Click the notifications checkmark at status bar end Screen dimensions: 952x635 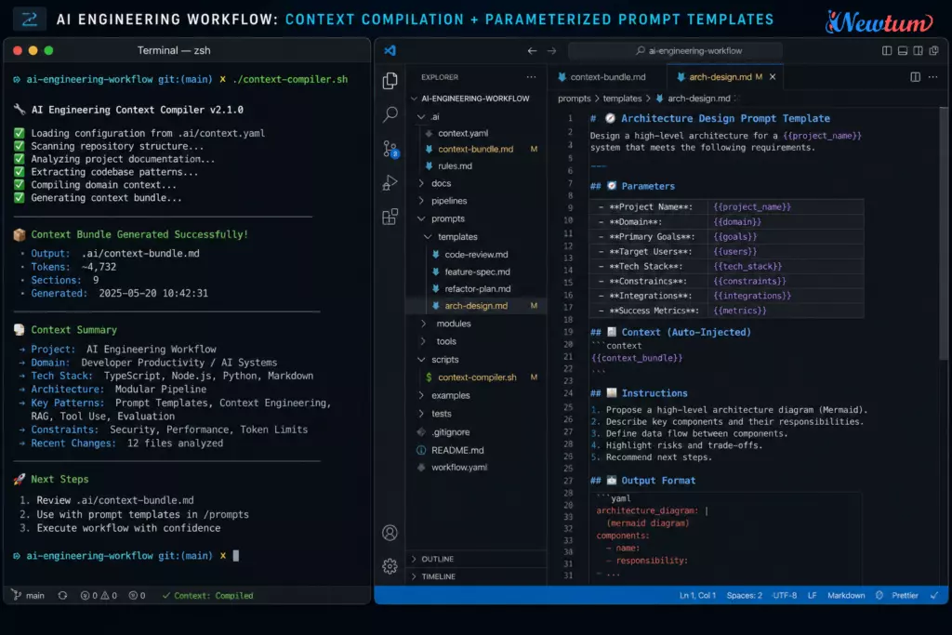pos(934,596)
